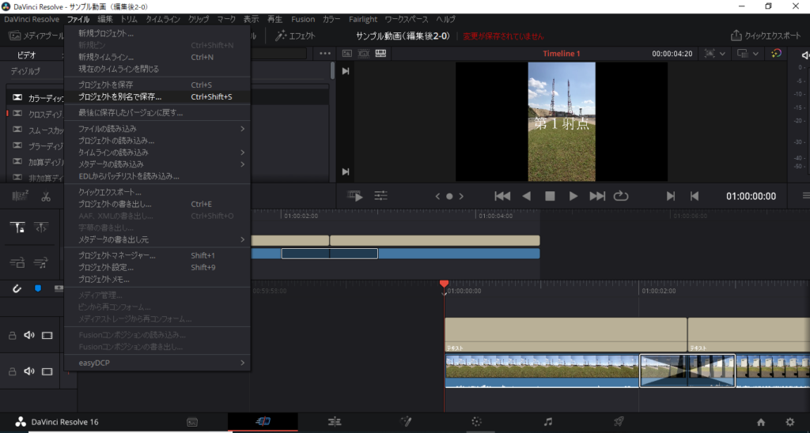810x433 pixels.
Task: Click the Timeline 1 name label
Action: click(562, 54)
